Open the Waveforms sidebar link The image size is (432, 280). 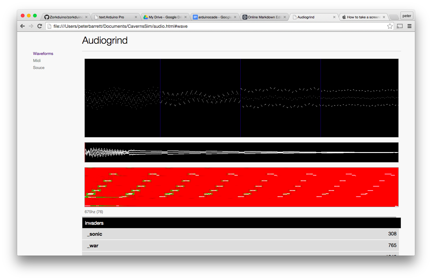43,53
